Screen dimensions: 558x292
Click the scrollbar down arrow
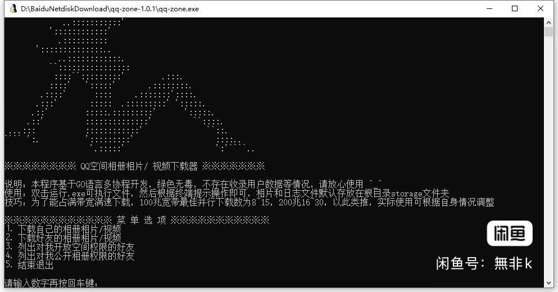[x=548, y=283]
